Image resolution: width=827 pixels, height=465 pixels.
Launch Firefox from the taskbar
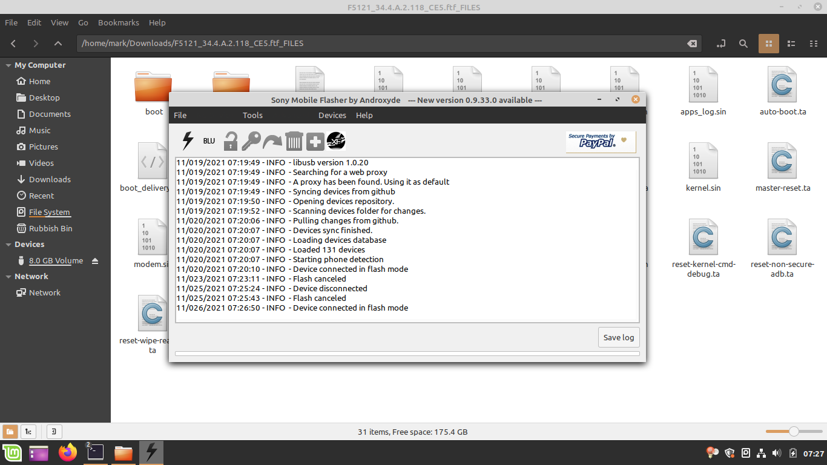(x=68, y=453)
